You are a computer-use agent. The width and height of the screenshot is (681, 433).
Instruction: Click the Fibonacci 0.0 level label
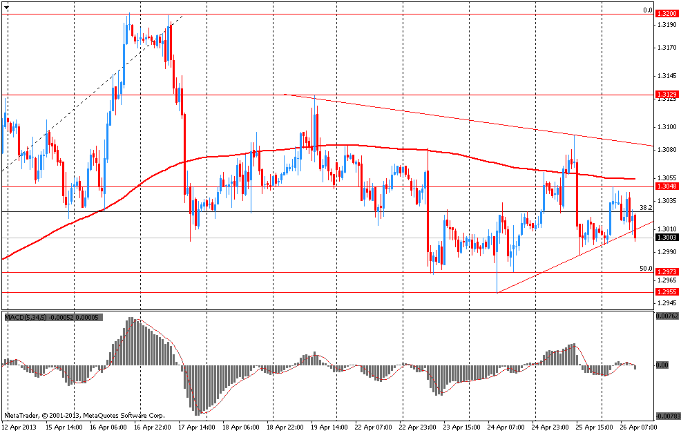click(648, 10)
